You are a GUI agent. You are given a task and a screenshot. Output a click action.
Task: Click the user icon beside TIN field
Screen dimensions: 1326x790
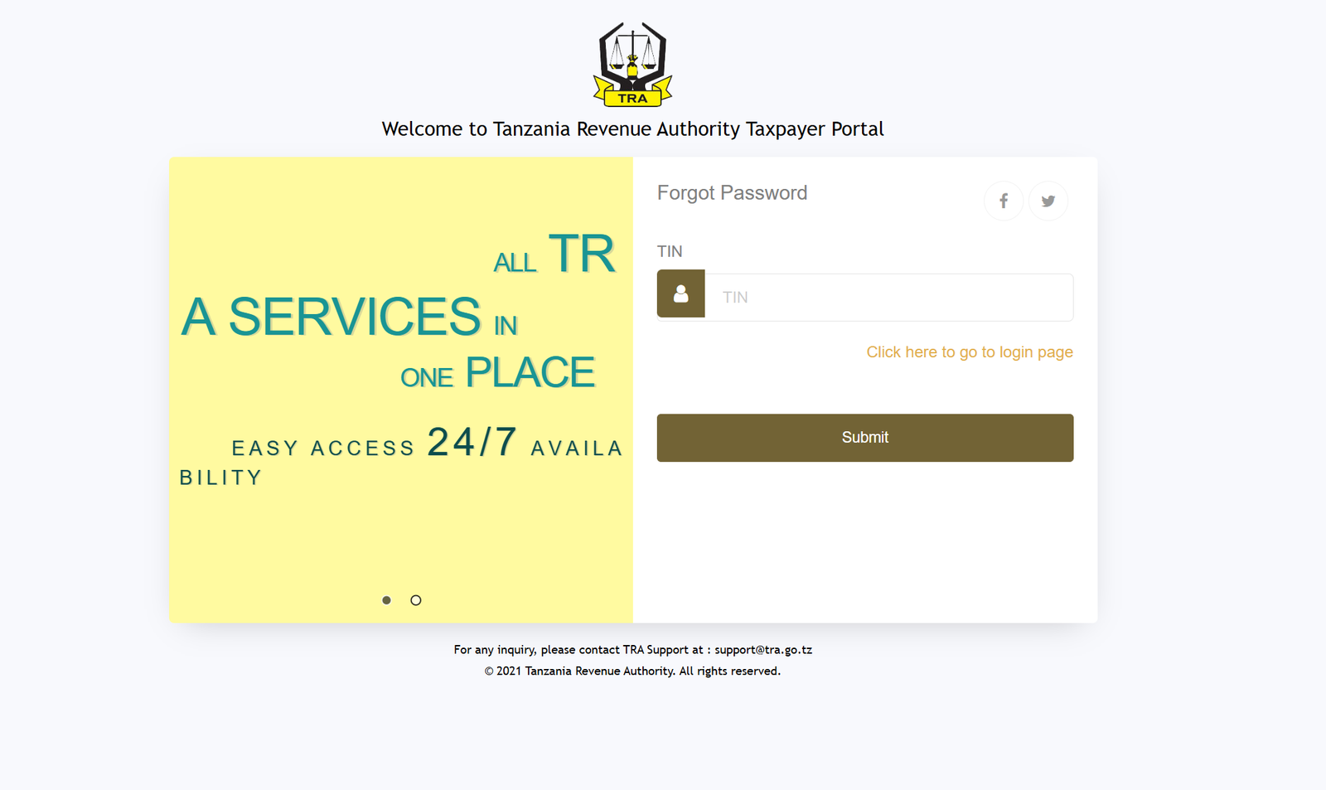coord(680,293)
